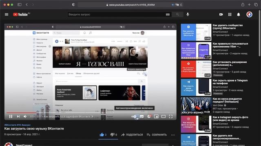Enter full screen mode
The width and height of the screenshot is (261, 146).
pos(171,116)
